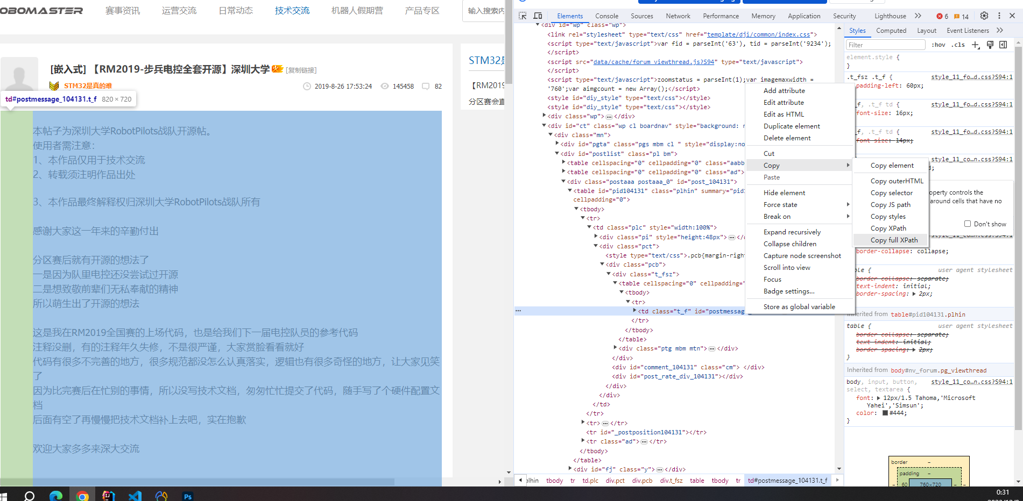Expand the td id="postmessage" node
1023x501 pixels.
[634, 311]
